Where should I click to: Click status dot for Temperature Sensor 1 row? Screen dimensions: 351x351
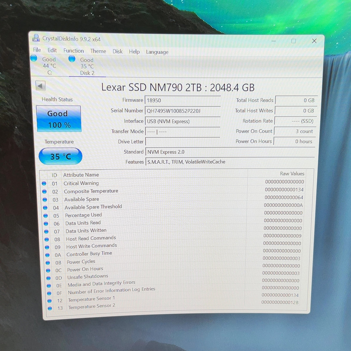49,301
